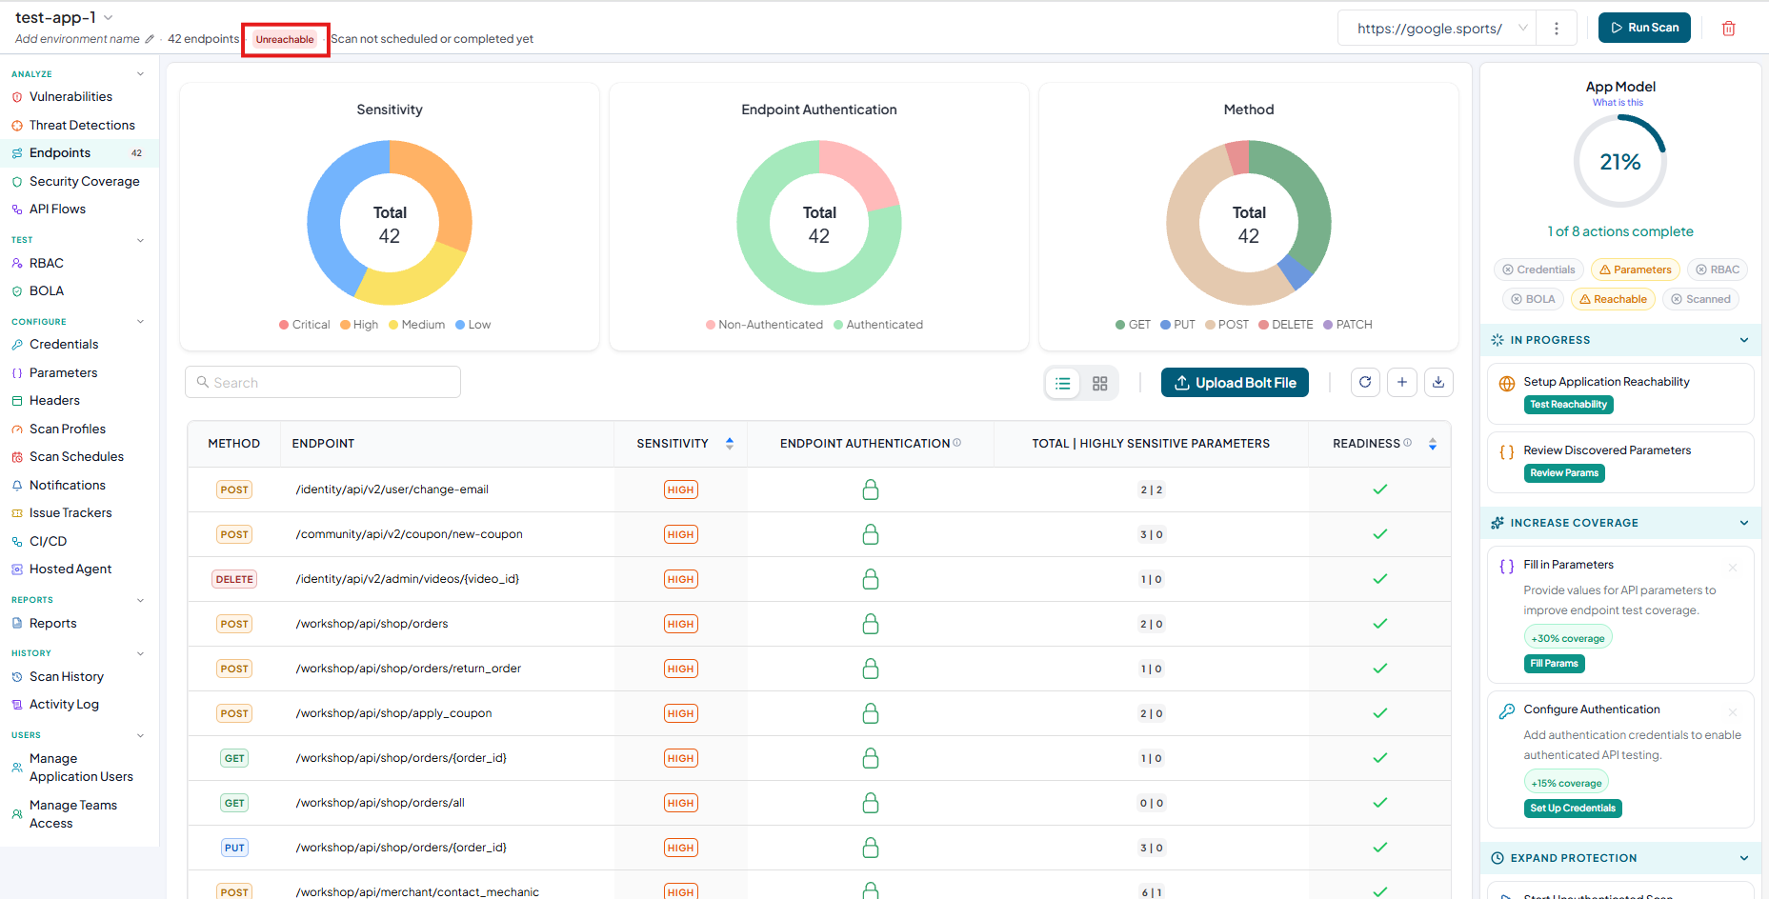Collapse the In Progress section

pyautogui.click(x=1744, y=340)
